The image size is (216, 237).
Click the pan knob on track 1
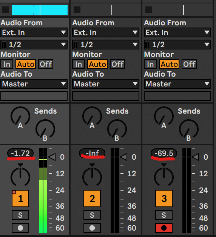click(x=20, y=176)
